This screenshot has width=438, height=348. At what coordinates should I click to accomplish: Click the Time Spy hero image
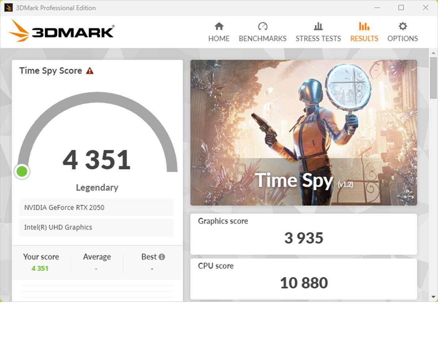(x=304, y=133)
